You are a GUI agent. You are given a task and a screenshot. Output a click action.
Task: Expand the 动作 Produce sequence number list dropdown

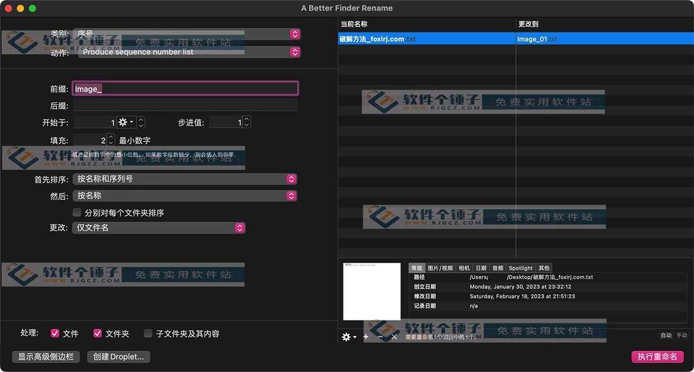[x=190, y=52]
